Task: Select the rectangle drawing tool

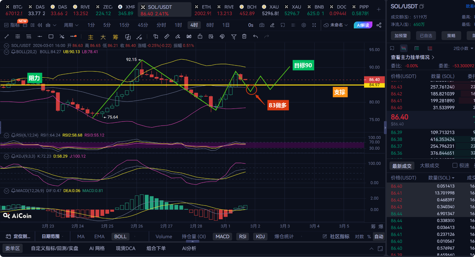Action: pyautogui.click(x=51, y=36)
